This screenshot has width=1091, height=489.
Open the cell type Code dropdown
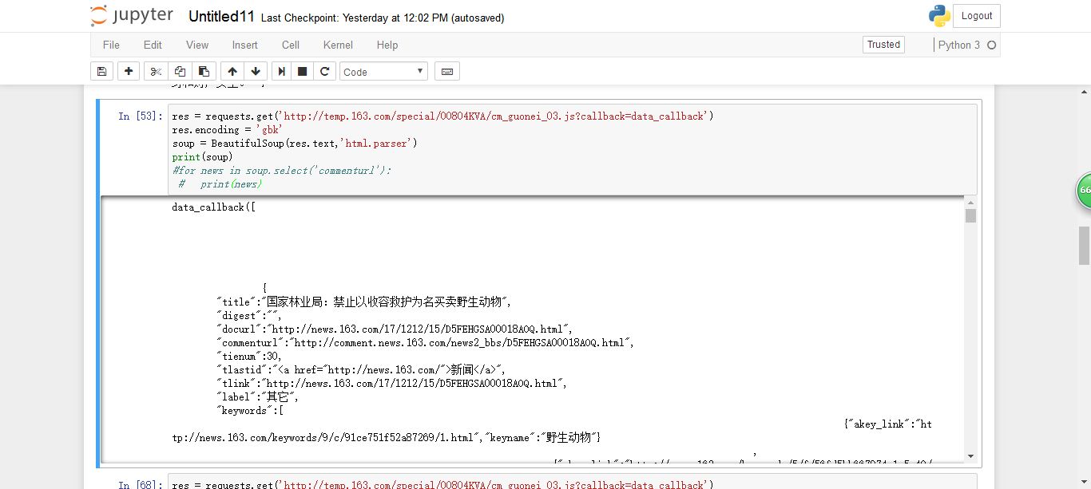[383, 72]
